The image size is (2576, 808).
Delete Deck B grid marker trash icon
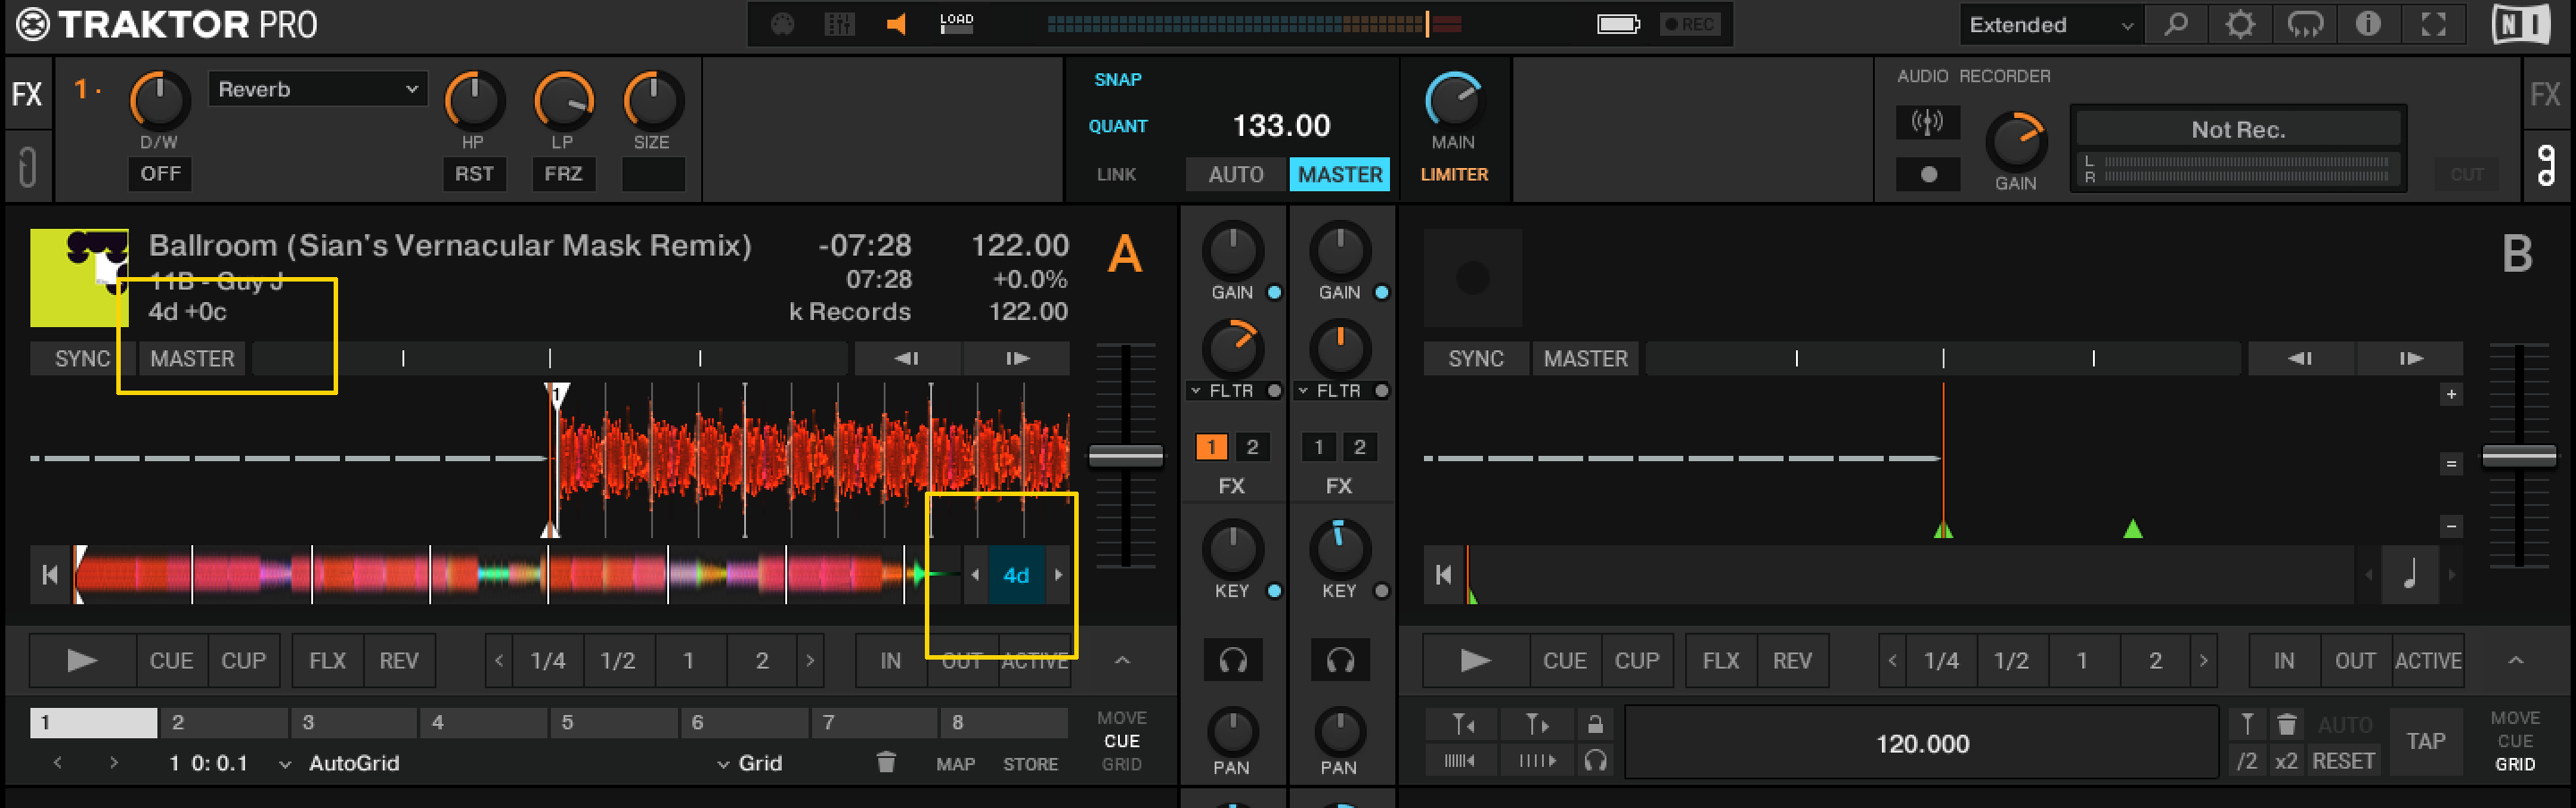tap(2286, 724)
